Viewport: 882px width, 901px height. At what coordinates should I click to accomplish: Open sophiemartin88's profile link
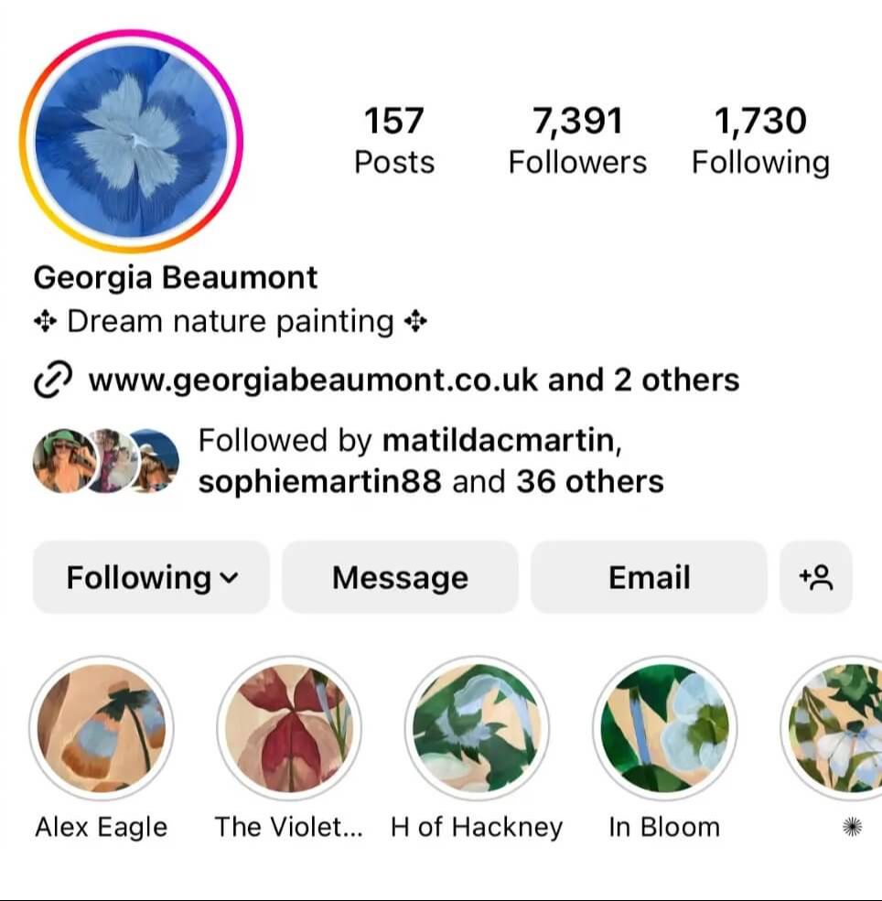tap(319, 481)
